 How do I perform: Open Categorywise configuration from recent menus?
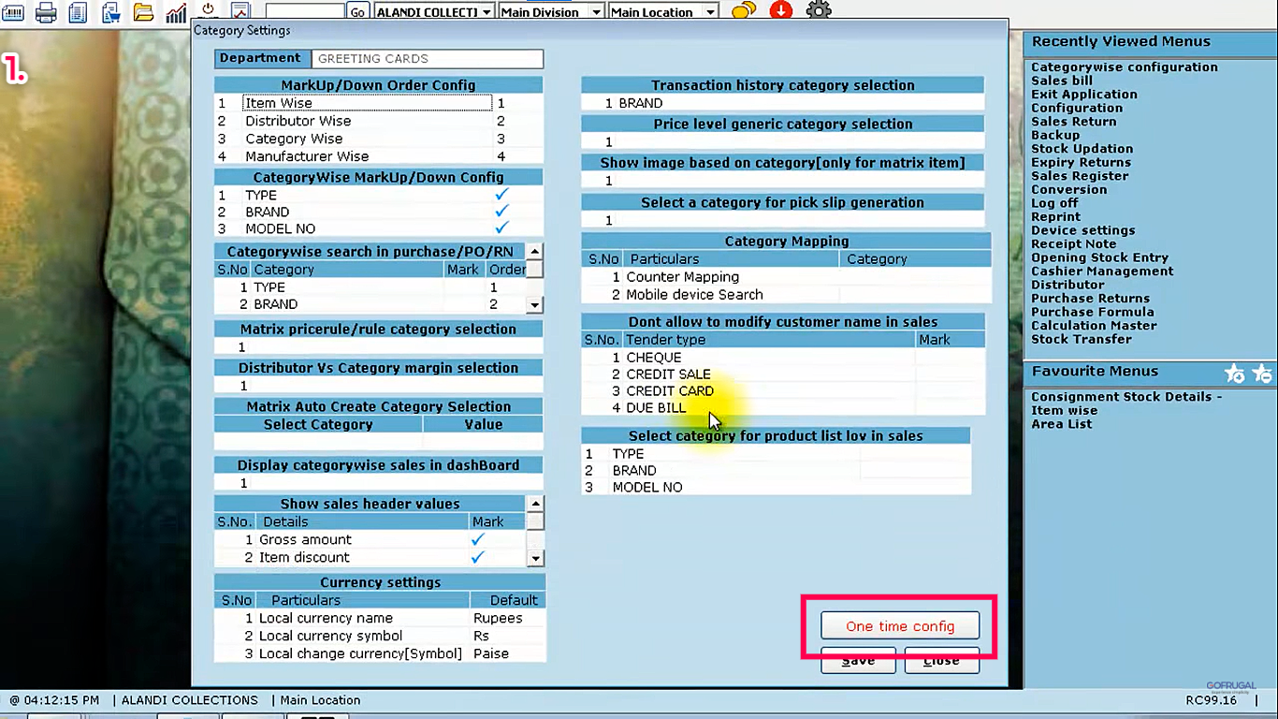pyautogui.click(x=1125, y=67)
